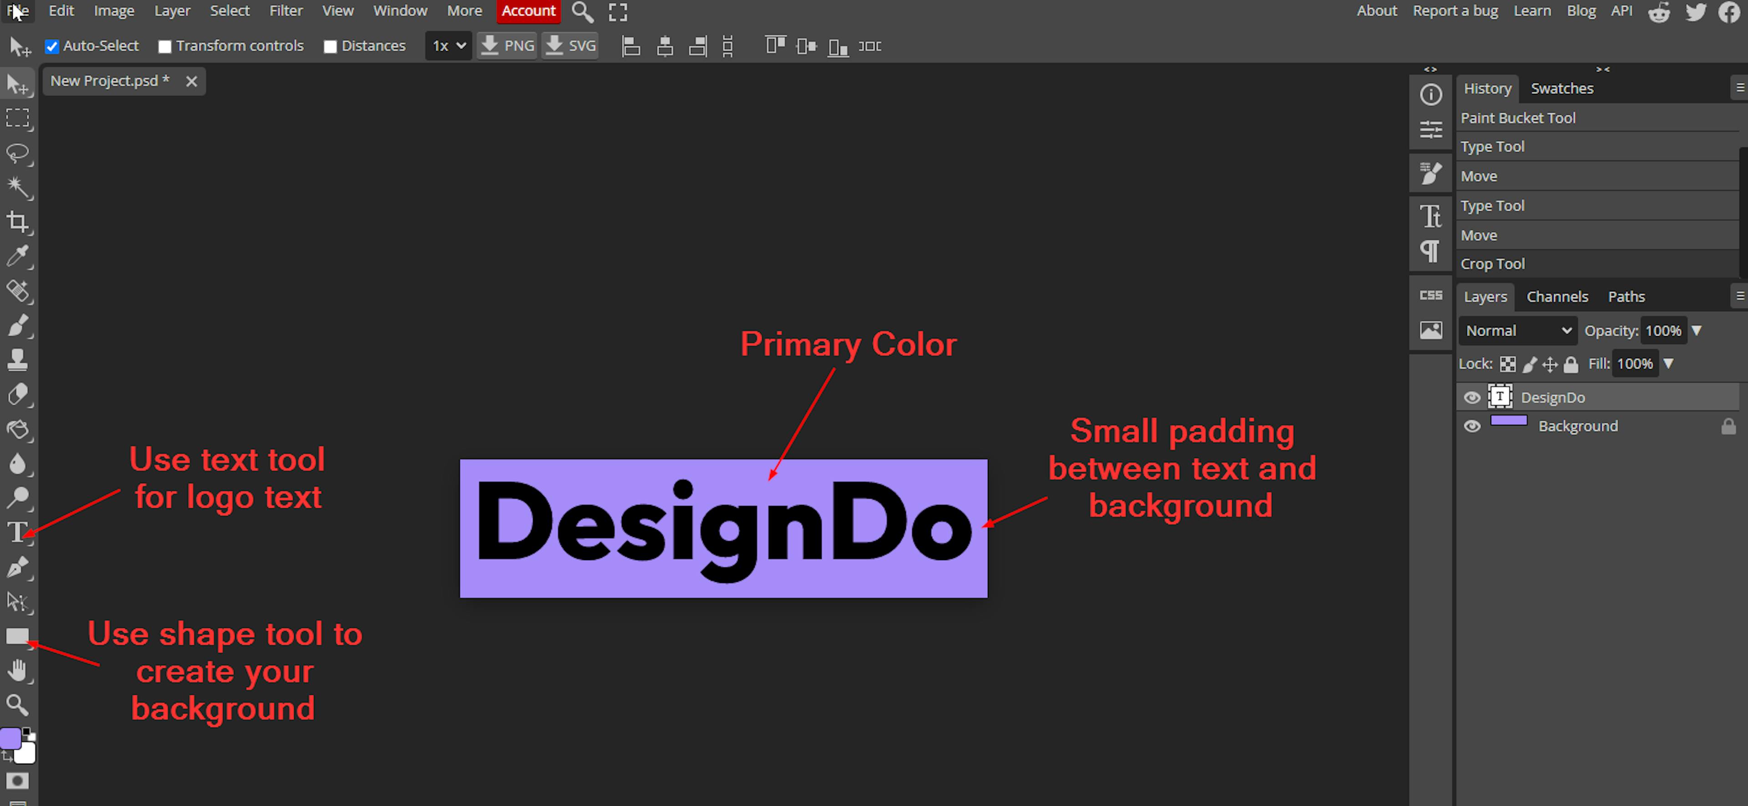Expand the layer Opacity slider arrow
This screenshot has height=806, width=1748.
[1697, 331]
